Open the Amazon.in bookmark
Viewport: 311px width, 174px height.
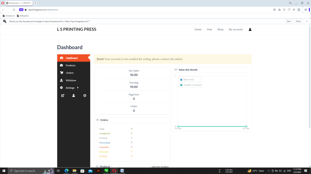(x=9, y=16)
